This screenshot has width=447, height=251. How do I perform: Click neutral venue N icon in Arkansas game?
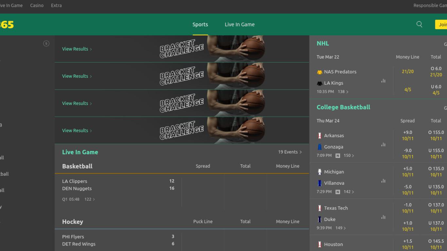(338, 156)
